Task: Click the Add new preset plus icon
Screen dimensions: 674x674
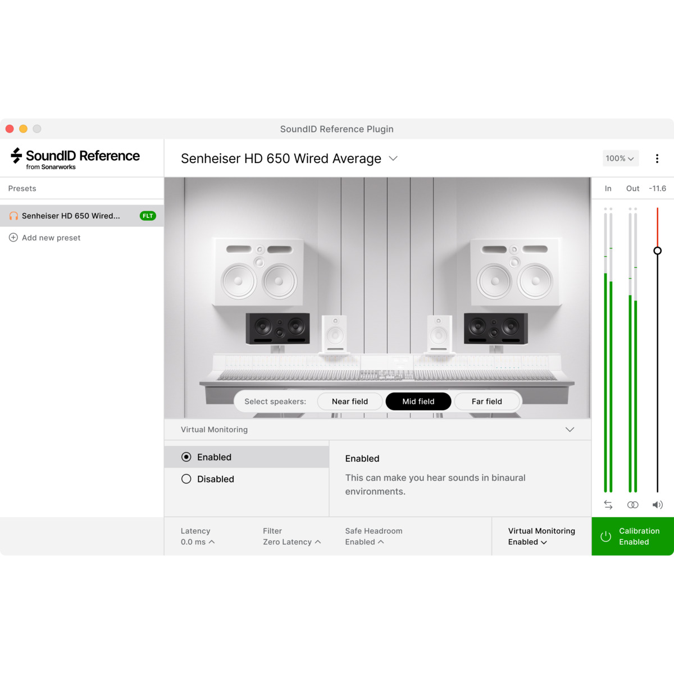Action: [x=13, y=238]
